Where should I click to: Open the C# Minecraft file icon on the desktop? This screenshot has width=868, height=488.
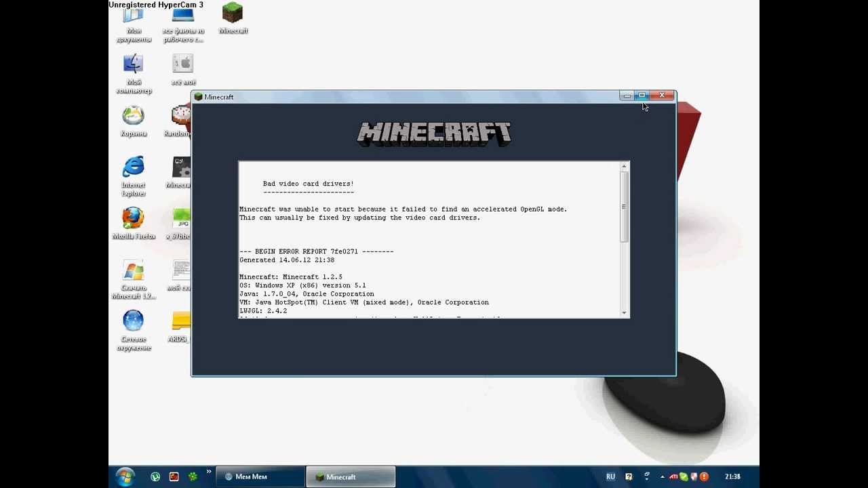179,174
